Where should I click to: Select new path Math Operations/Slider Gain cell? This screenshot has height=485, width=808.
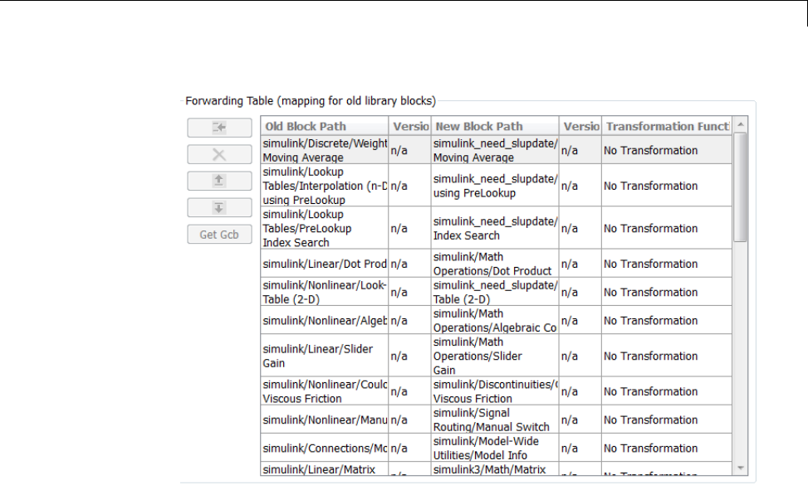point(495,356)
